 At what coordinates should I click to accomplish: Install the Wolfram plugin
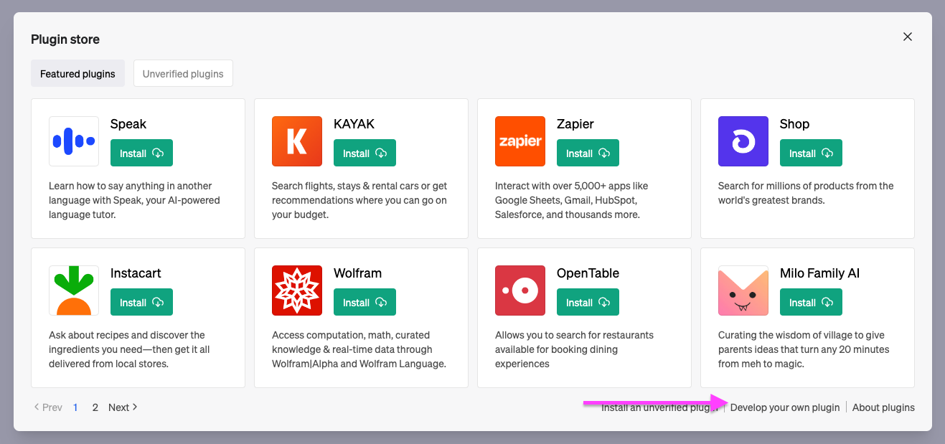tap(365, 303)
